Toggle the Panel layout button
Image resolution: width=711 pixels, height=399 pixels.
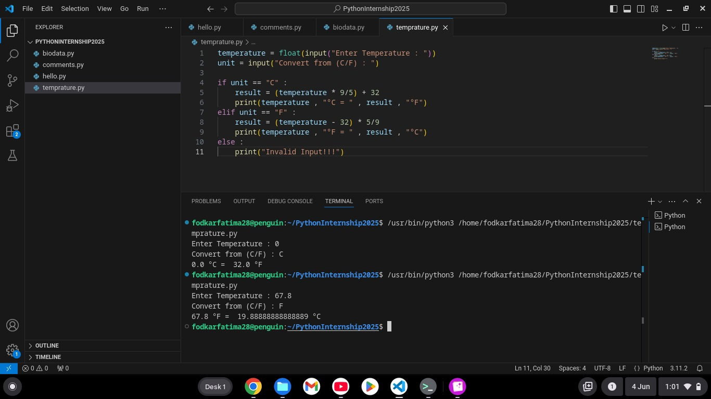627,9
